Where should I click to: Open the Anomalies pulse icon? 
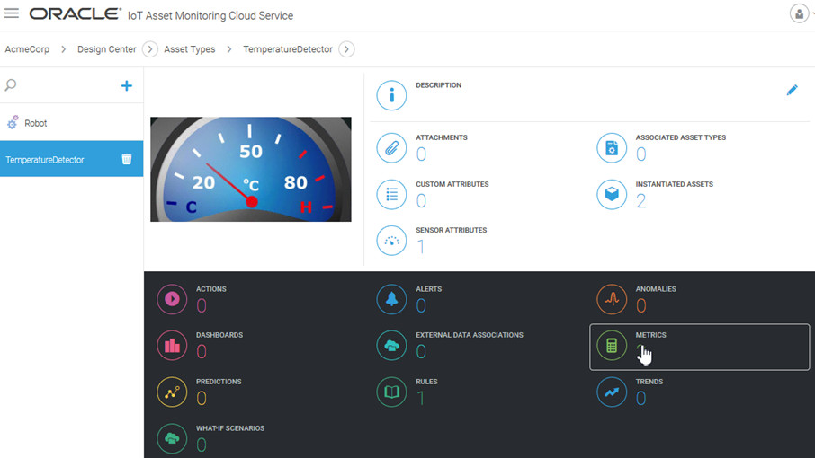click(x=612, y=299)
